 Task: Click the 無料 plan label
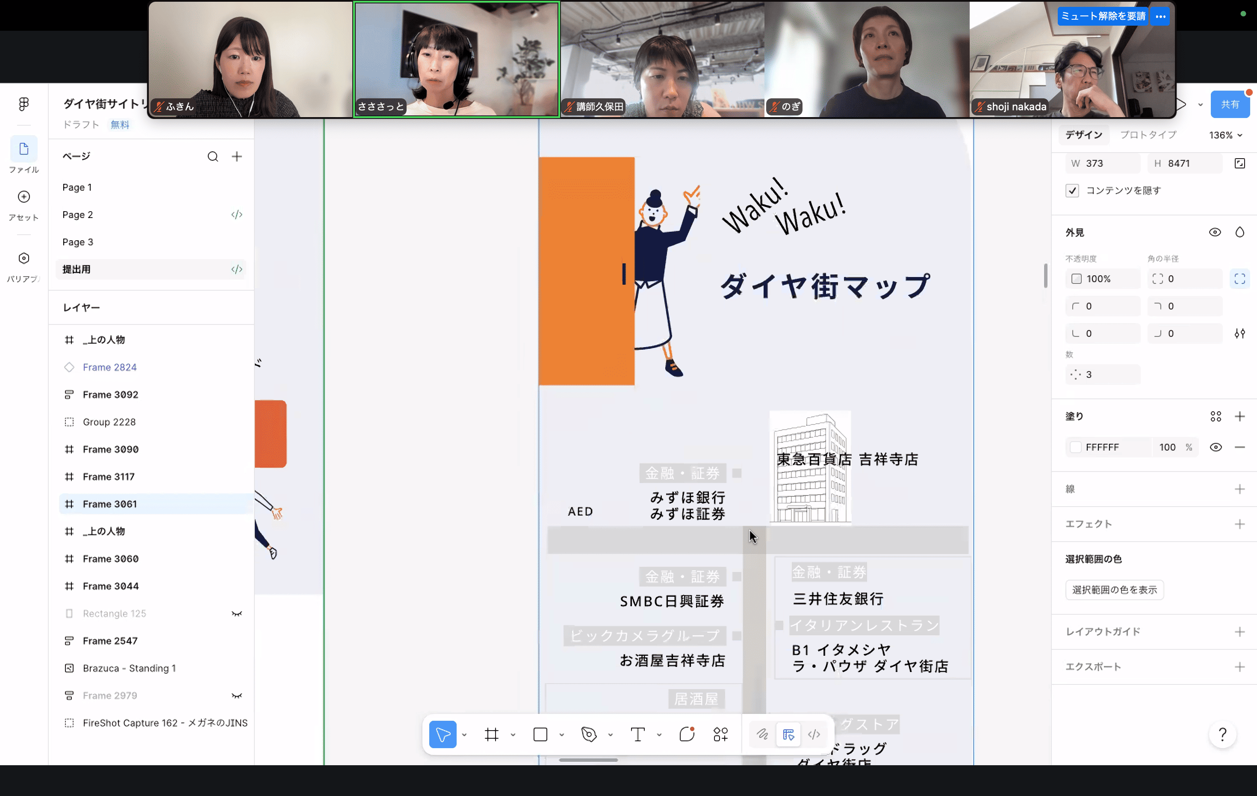coord(120,125)
